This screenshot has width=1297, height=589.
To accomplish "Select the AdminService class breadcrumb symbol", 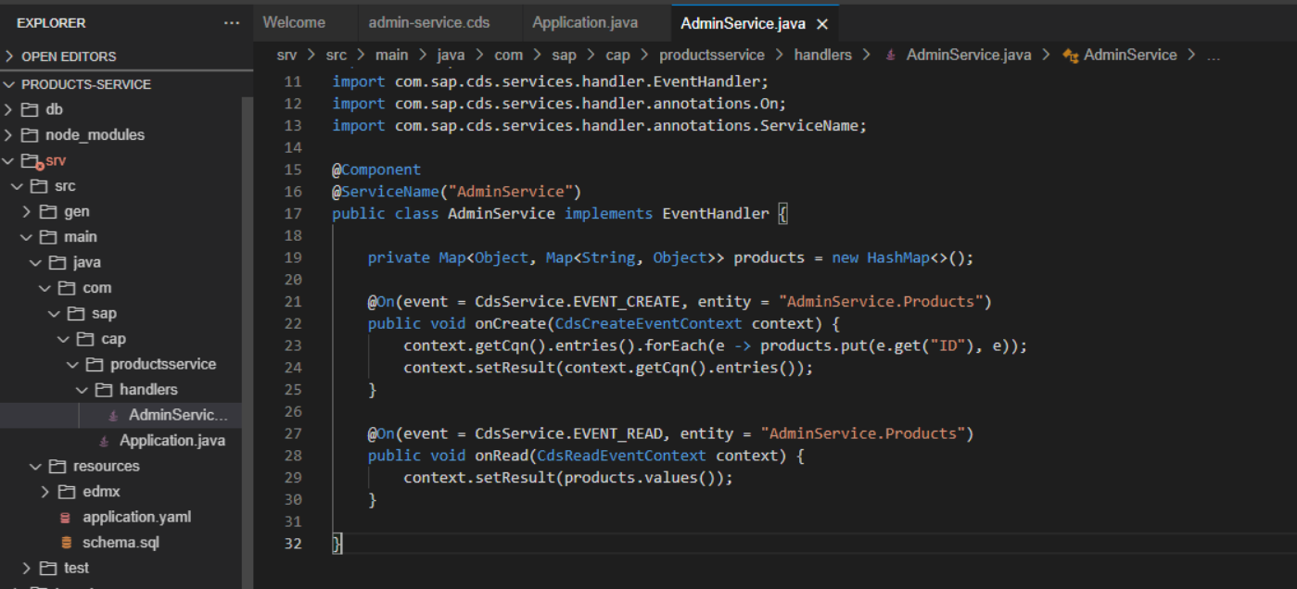I will click(x=1130, y=55).
